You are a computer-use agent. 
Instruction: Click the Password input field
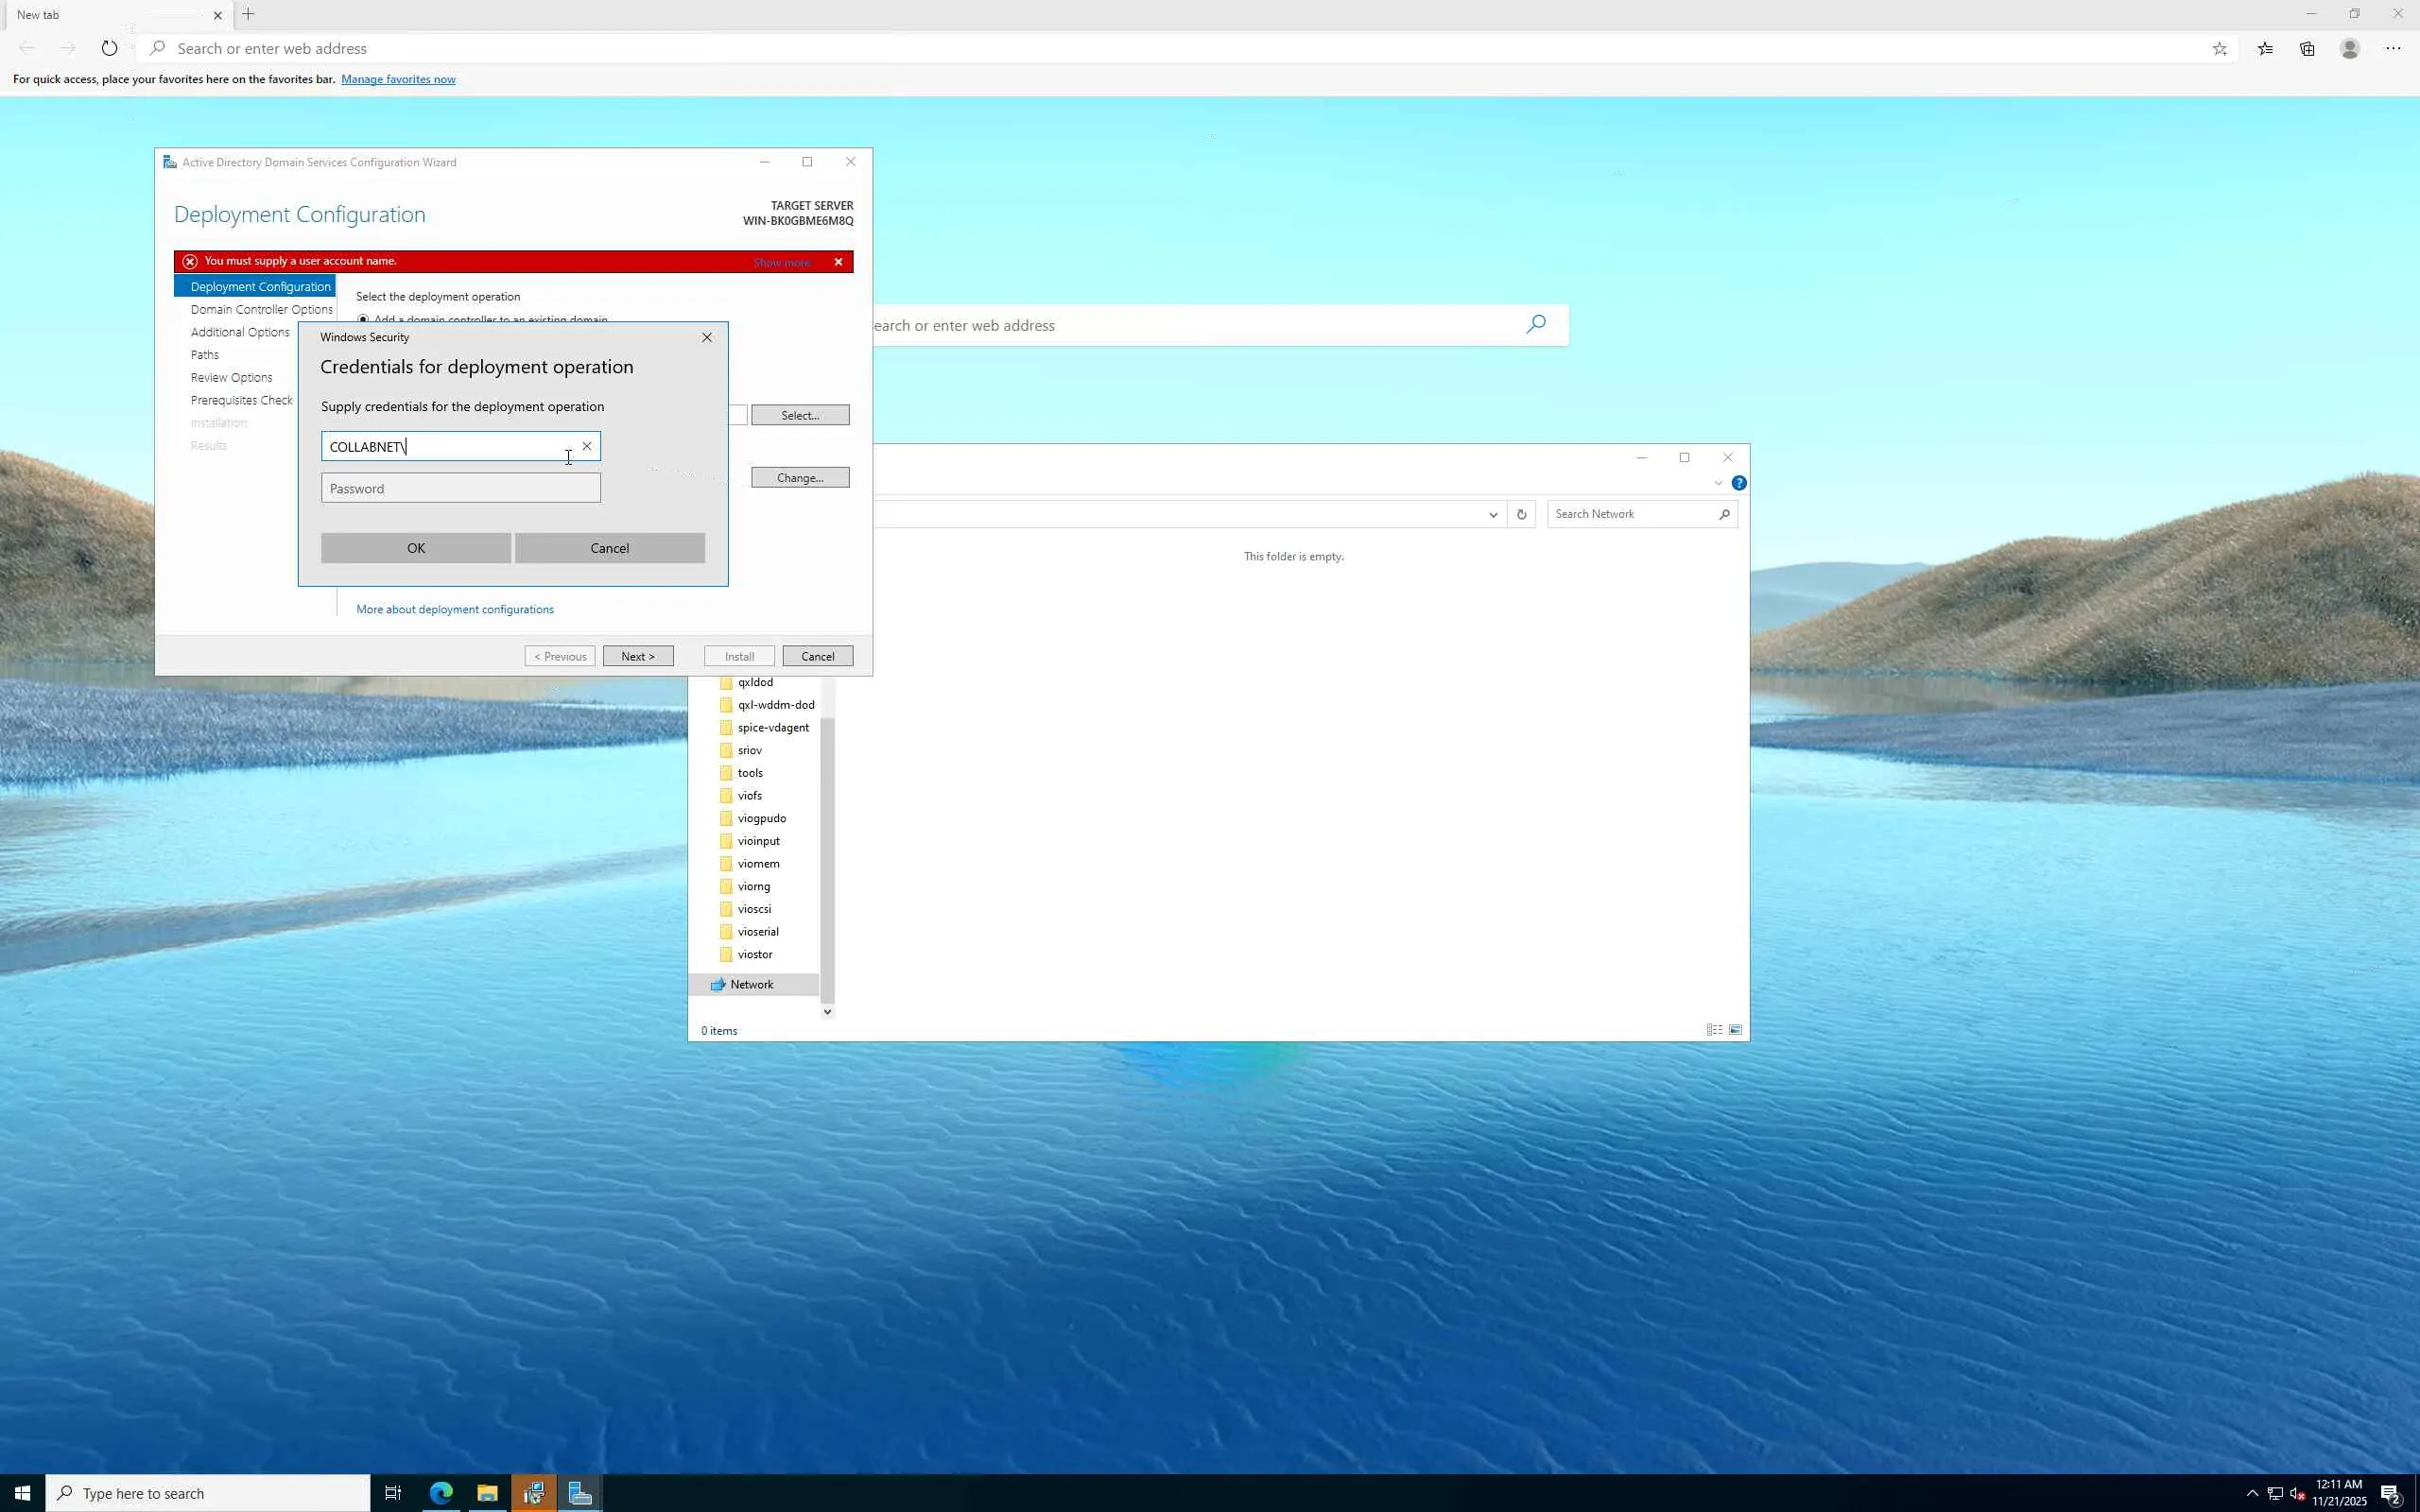tap(460, 488)
